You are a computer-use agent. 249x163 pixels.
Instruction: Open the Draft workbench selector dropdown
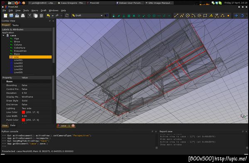(87, 15)
